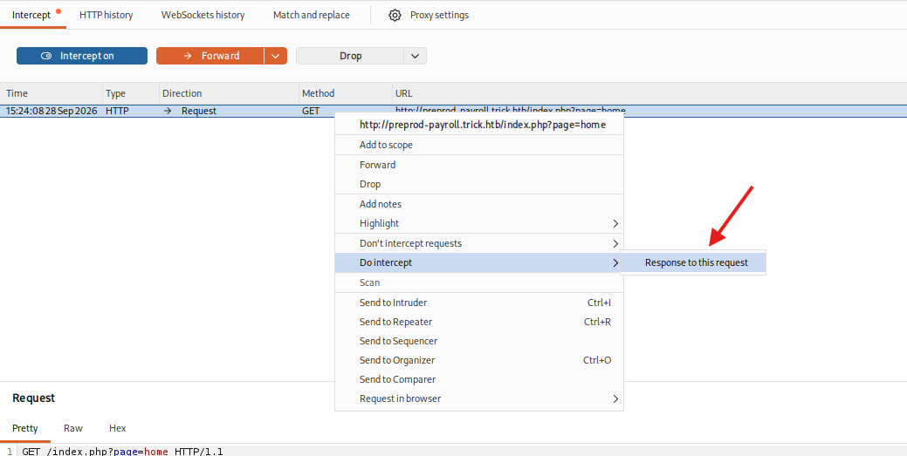The image size is (907, 456).
Task: Open the Forward dropdown arrow
Action: [276, 56]
